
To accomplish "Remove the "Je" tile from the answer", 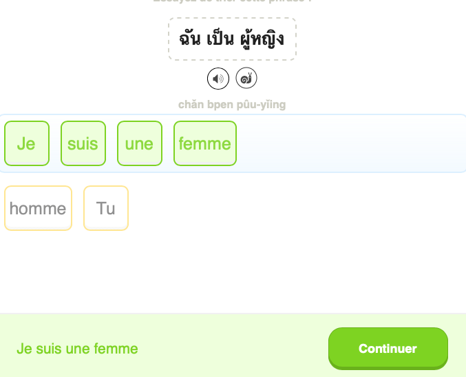I will point(27,143).
